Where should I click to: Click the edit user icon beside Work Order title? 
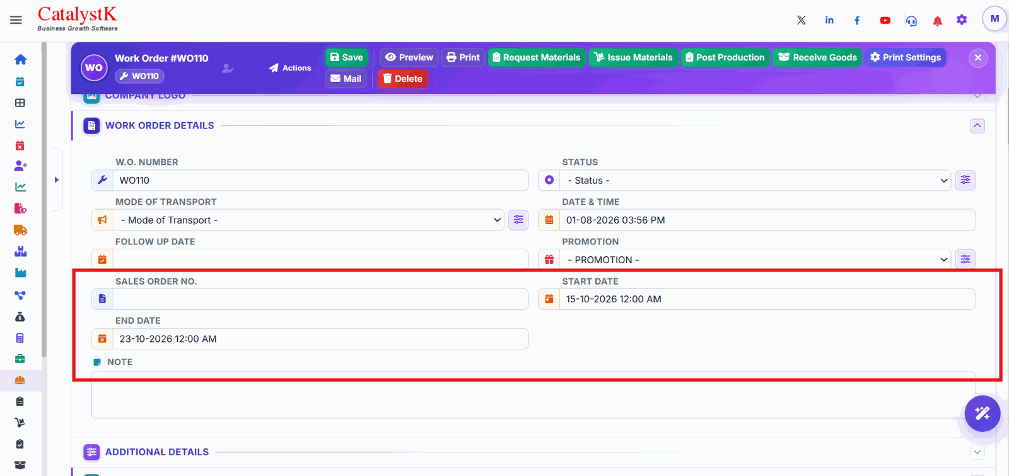pyautogui.click(x=228, y=68)
